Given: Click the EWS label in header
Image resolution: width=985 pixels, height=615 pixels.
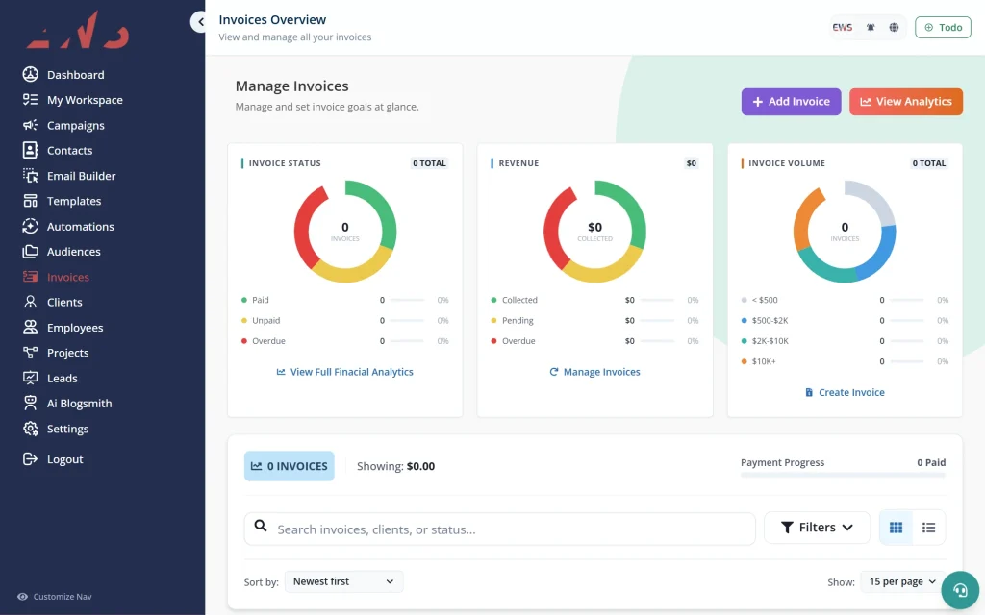Looking at the screenshot, I should (x=843, y=28).
